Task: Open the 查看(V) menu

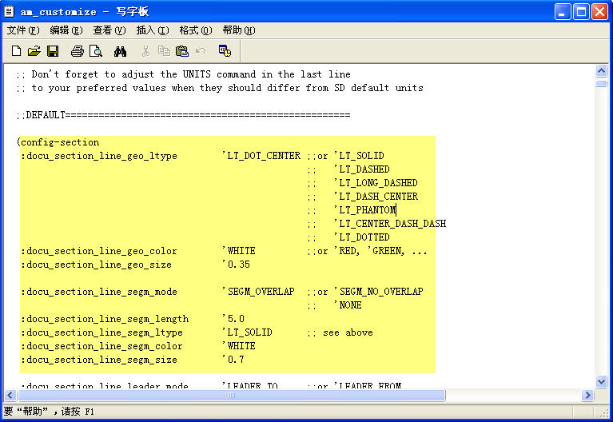Action: tap(109, 30)
